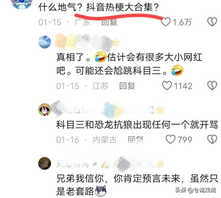This screenshot has height=198, width=221.
Task: Reply to the 江苏 comment
Action: 127,86
